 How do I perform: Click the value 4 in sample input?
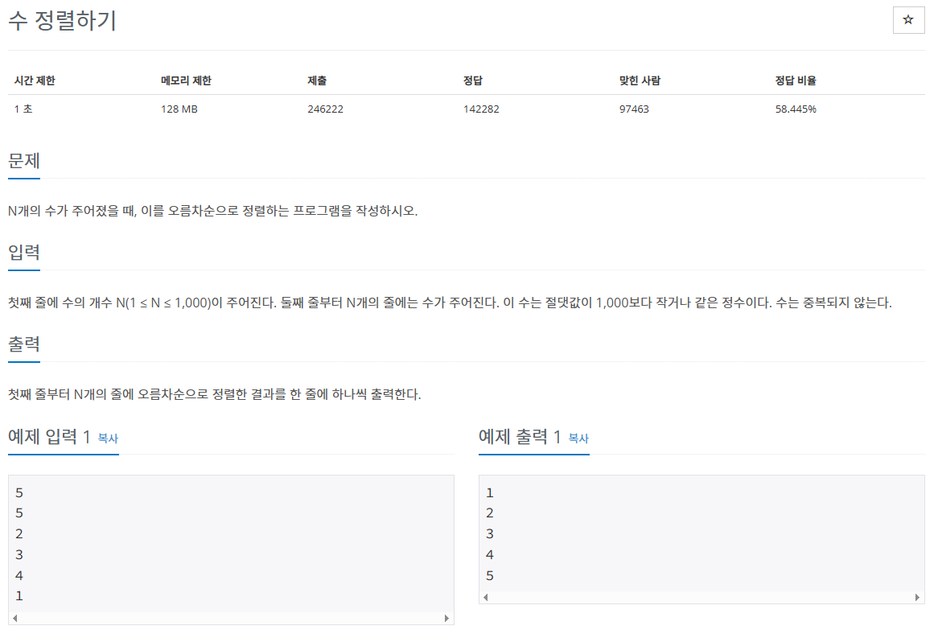tap(19, 575)
